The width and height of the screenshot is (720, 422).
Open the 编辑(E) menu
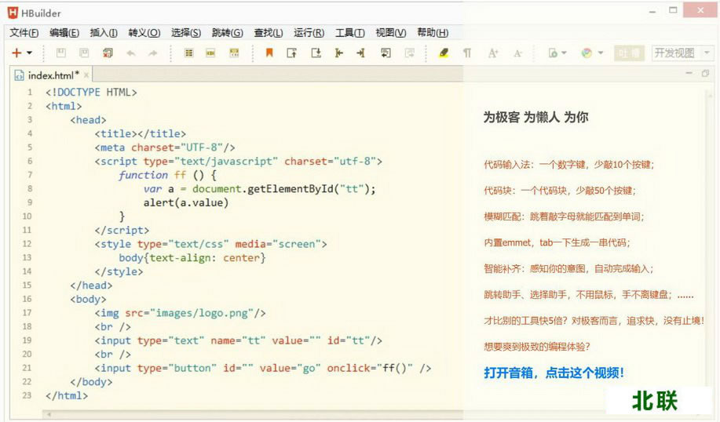click(64, 33)
